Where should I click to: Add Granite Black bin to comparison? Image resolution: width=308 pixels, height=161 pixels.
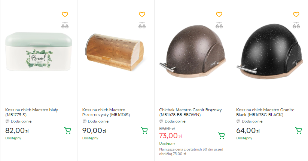[x=296, y=26]
